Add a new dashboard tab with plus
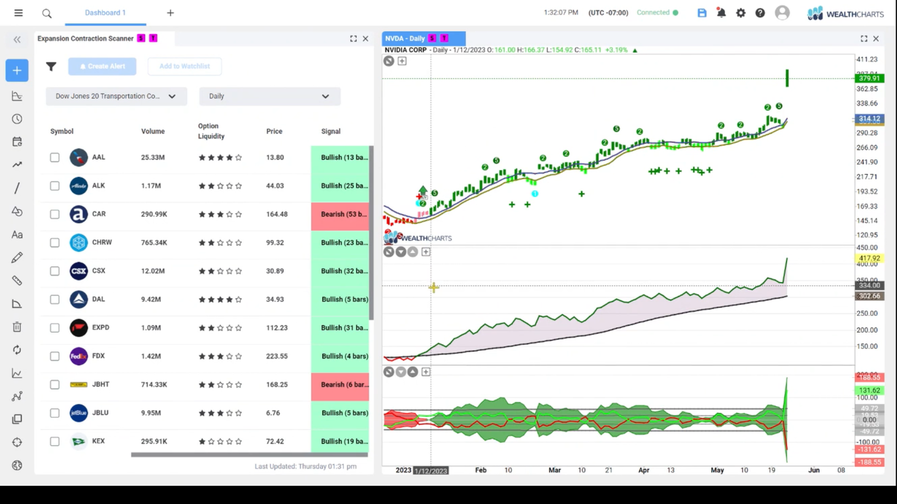The image size is (897, 504). [x=171, y=13]
